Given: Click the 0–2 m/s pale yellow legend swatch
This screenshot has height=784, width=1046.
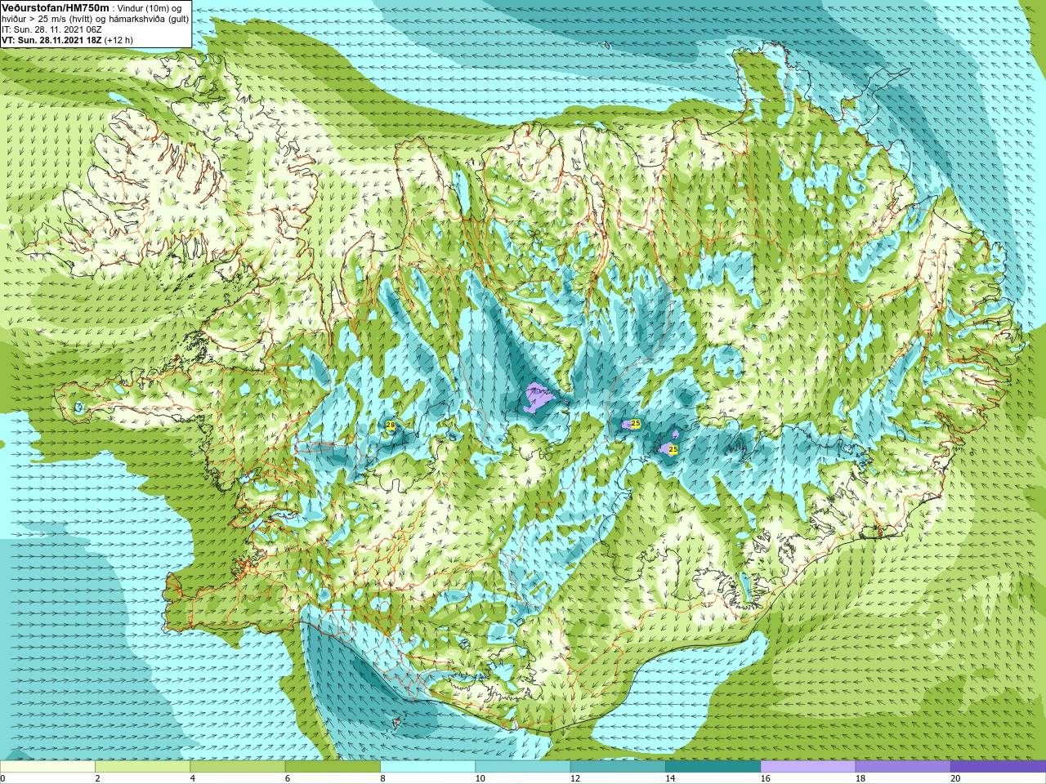Looking at the screenshot, I should click(47, 766).
